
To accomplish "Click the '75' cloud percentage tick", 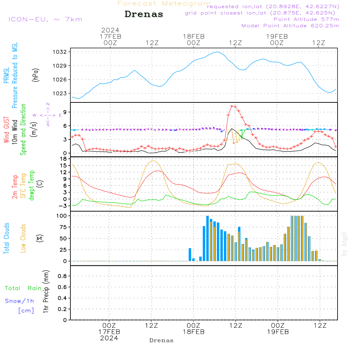I will pyautogui.click(x=63, y=227).
